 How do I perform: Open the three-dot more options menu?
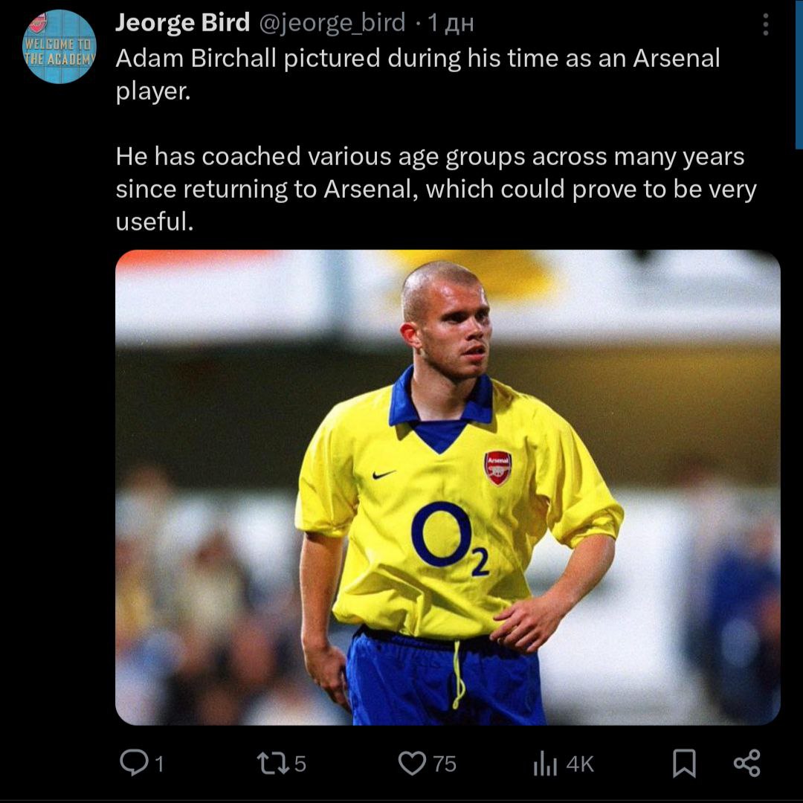[x=765, y=25]
